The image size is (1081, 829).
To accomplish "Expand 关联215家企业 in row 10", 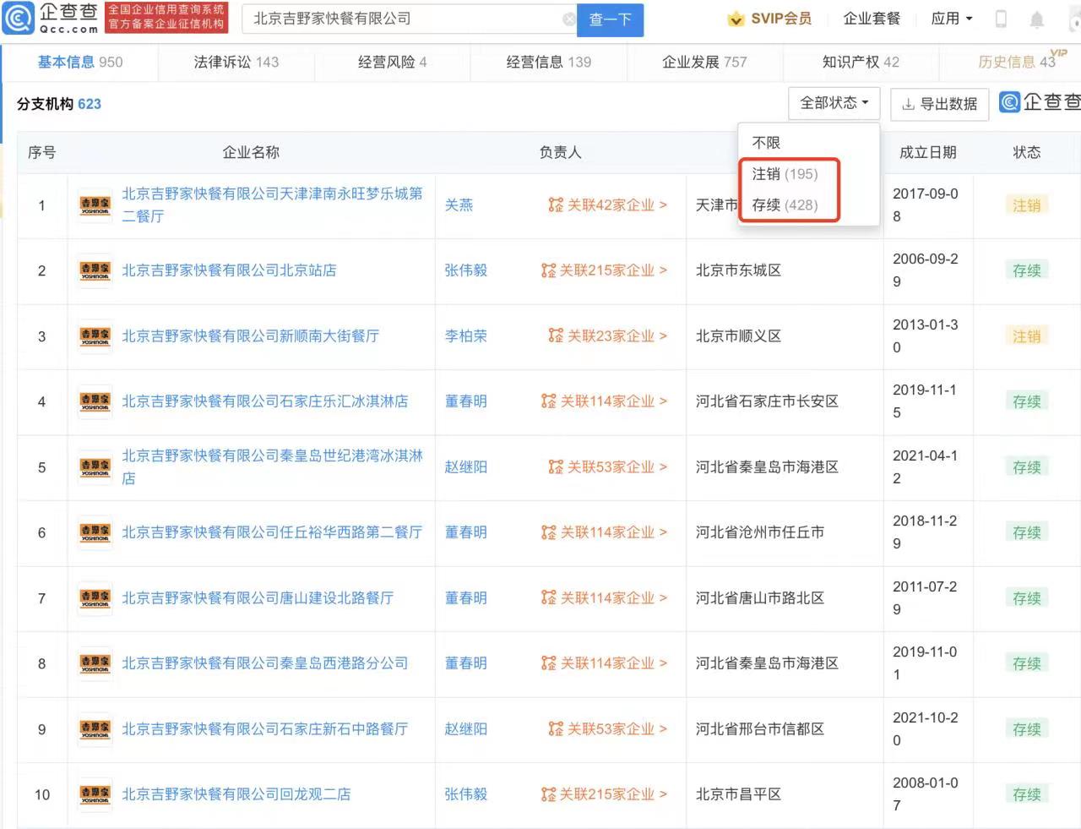I will pyautogui.click(x=604, y=794).
